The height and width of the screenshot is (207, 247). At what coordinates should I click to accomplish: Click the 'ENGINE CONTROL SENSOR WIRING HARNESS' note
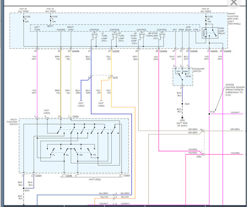coord(235,90)
